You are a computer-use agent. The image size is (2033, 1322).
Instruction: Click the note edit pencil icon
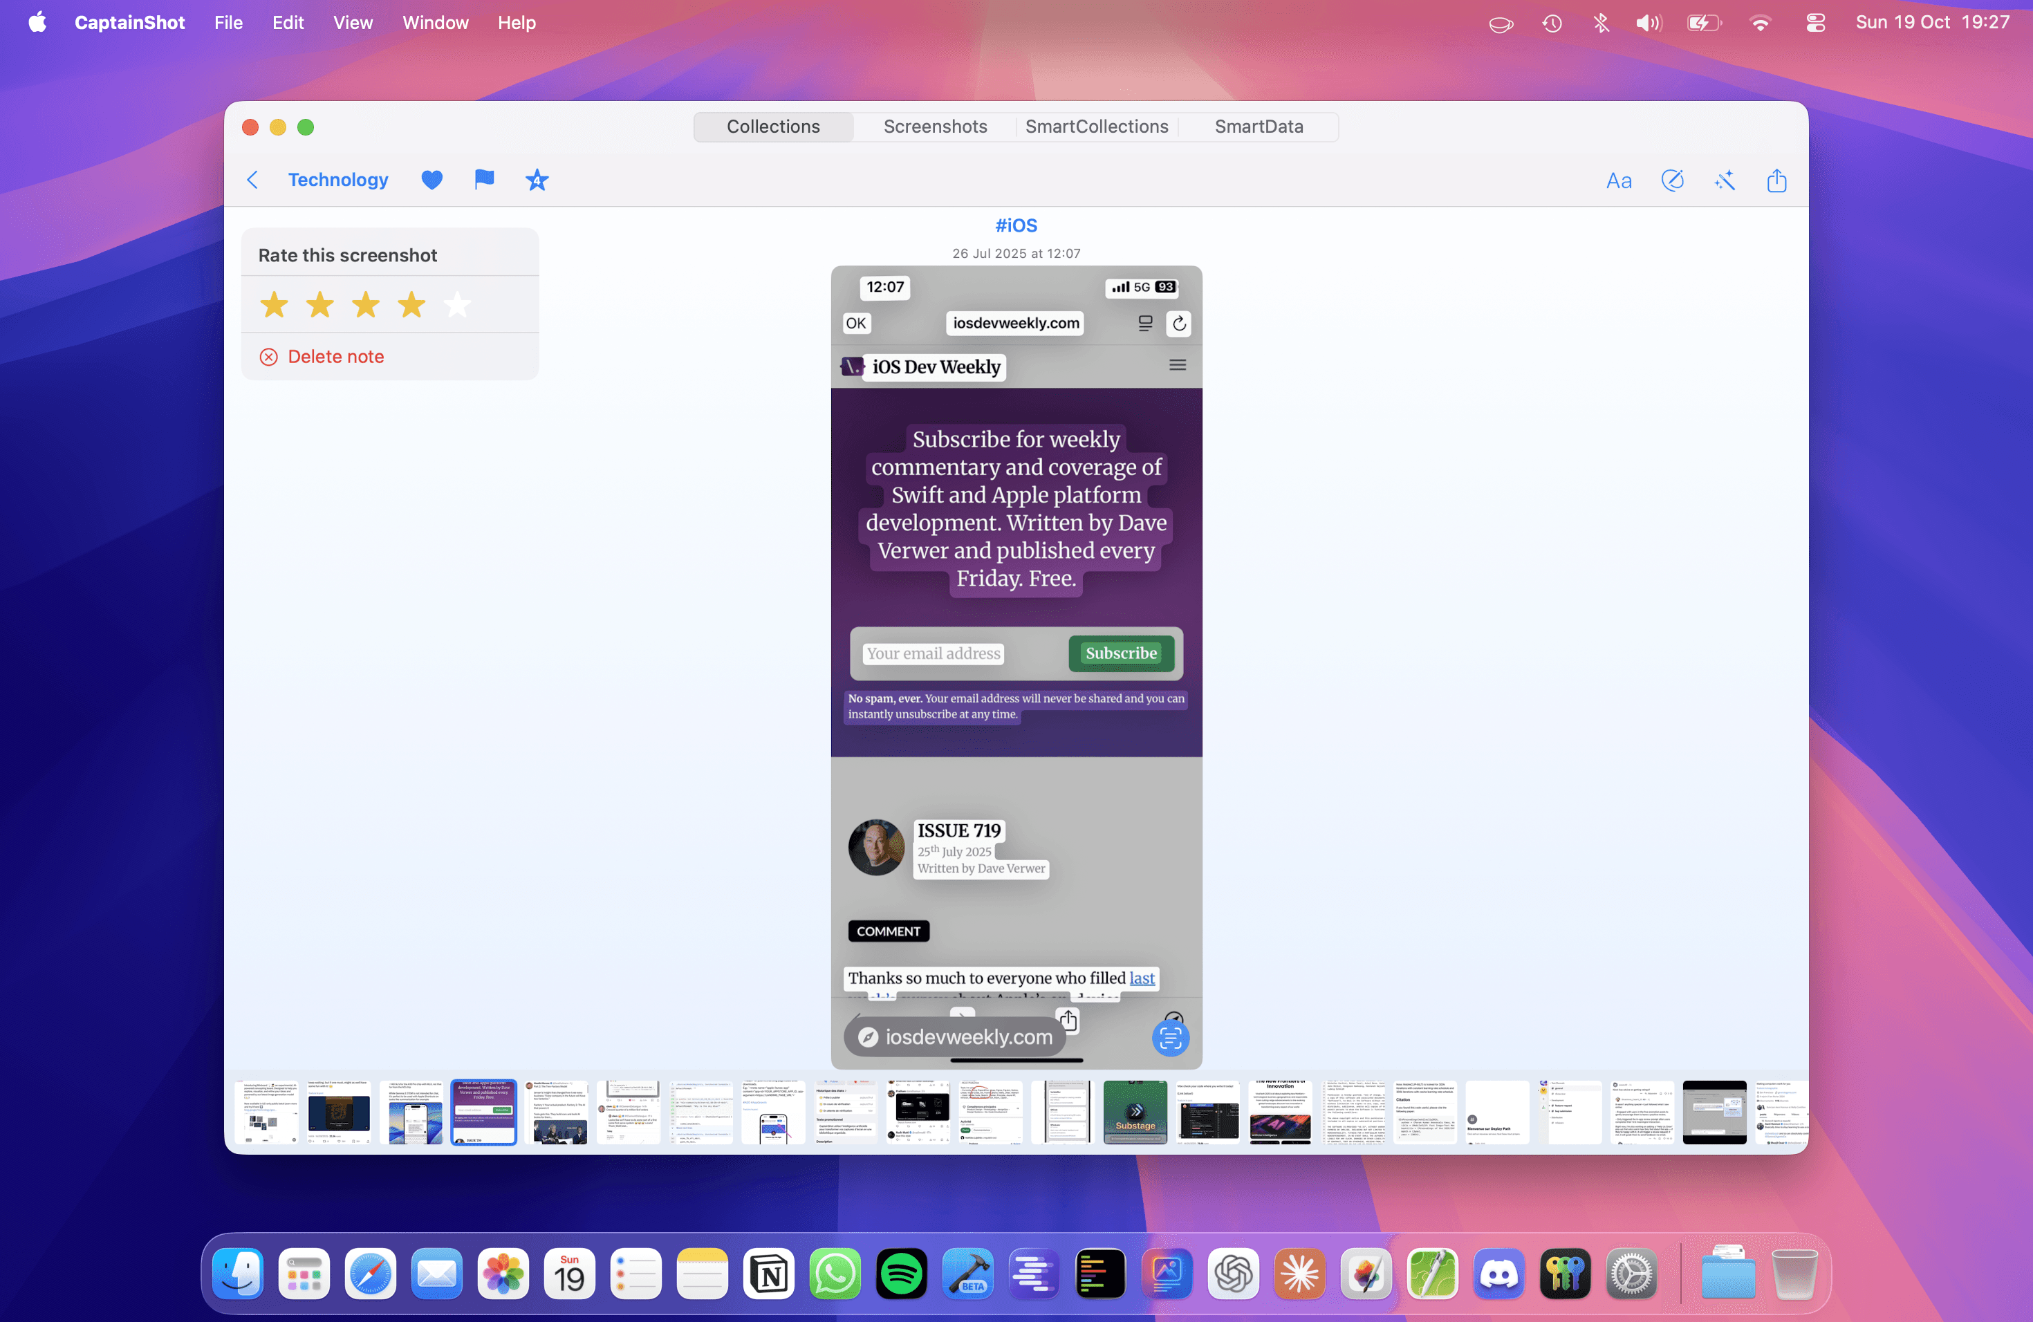click(x=1671, y=181)
